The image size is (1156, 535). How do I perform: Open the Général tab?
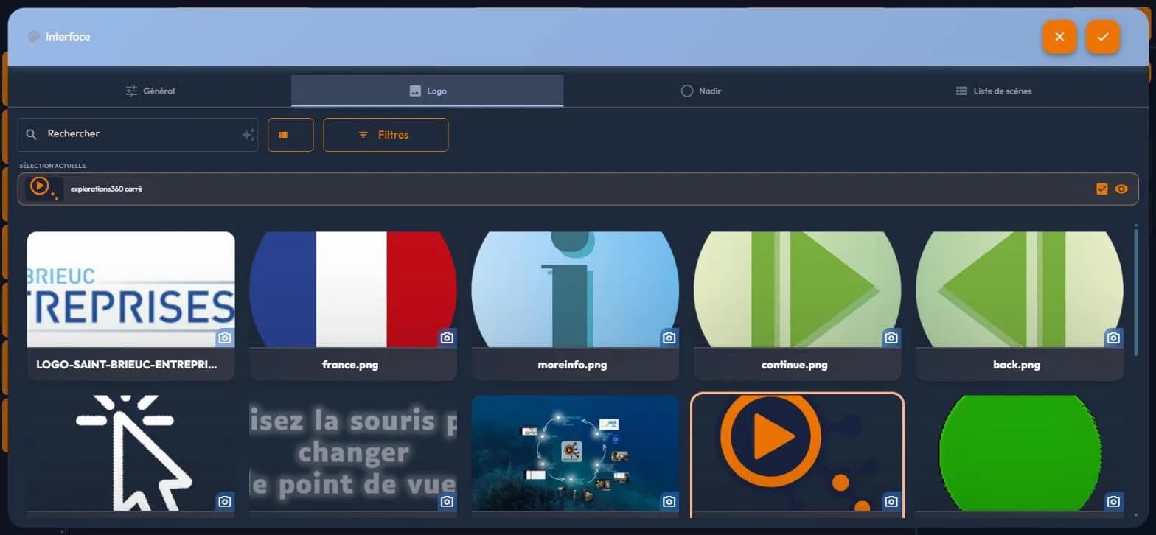(150, 91)
